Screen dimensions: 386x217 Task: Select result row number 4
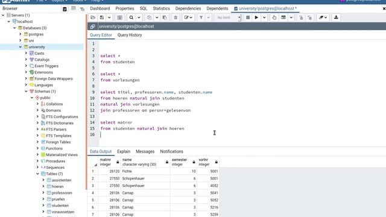tap(93, 193)
